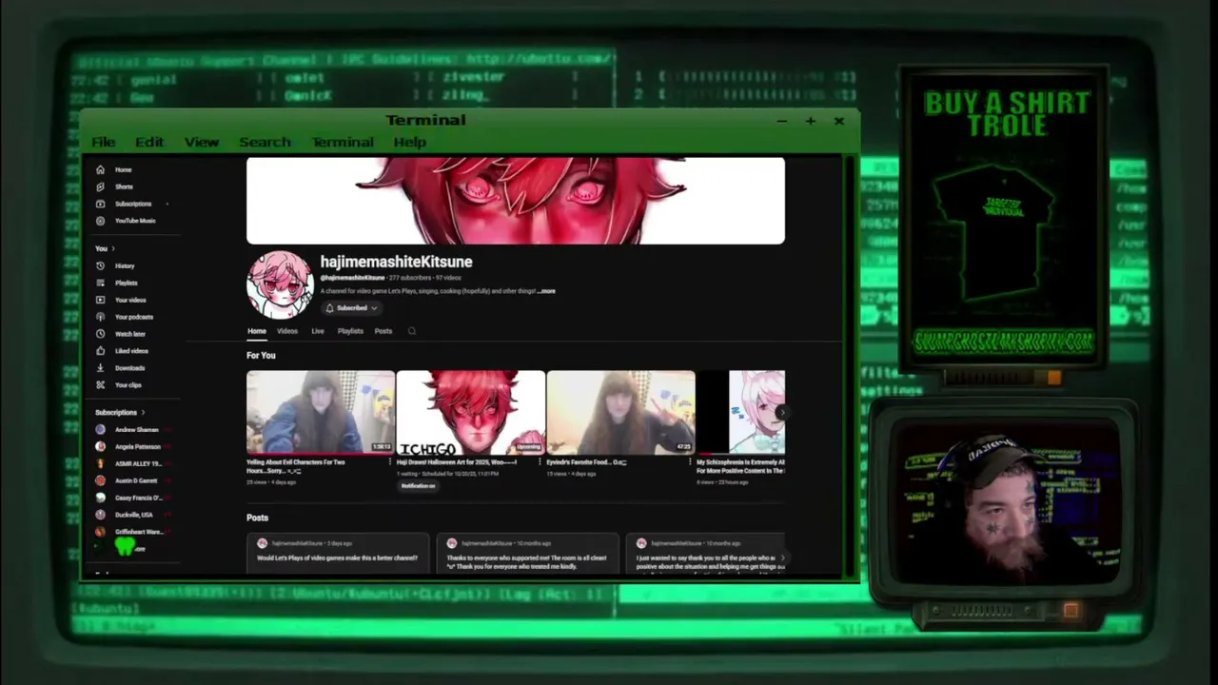Viewport: 1218px width, 685px height.
Task: Open the @hajimemashiteKitsune handle link
Action: [352, 278]
